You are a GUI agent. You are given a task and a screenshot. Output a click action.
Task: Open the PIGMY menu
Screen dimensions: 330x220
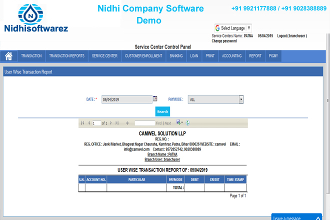pyautogui.click(x=273, y=56)
